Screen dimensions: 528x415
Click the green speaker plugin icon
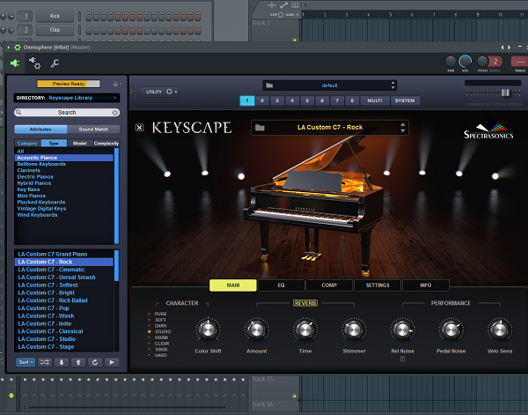tap(14, 63)
